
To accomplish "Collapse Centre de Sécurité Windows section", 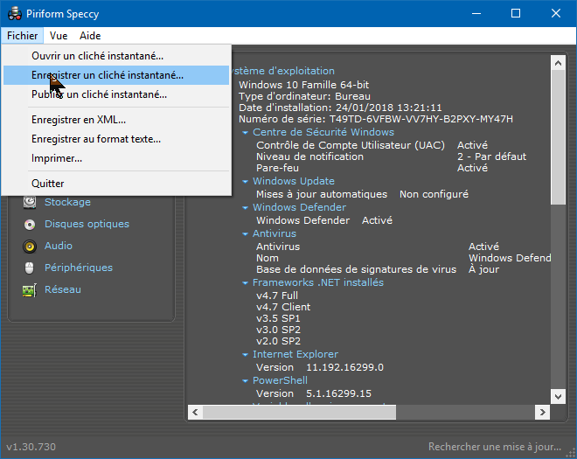I will coord(245,133).
